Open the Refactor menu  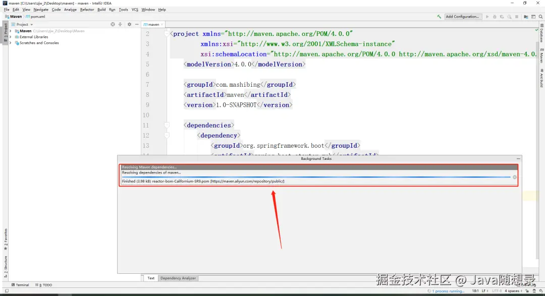(x=87, y=10)
